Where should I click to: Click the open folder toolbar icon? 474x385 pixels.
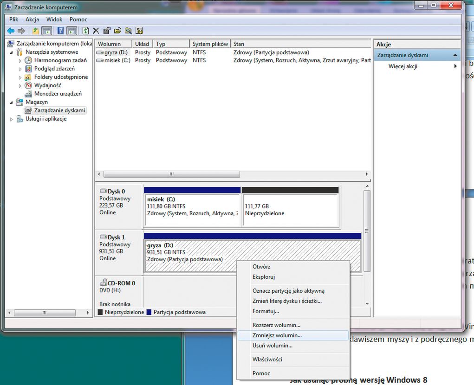coord(117,31)
